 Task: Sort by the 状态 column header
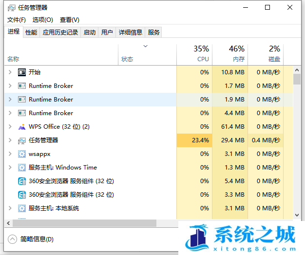pyautogui.click(x=147, y=55)
